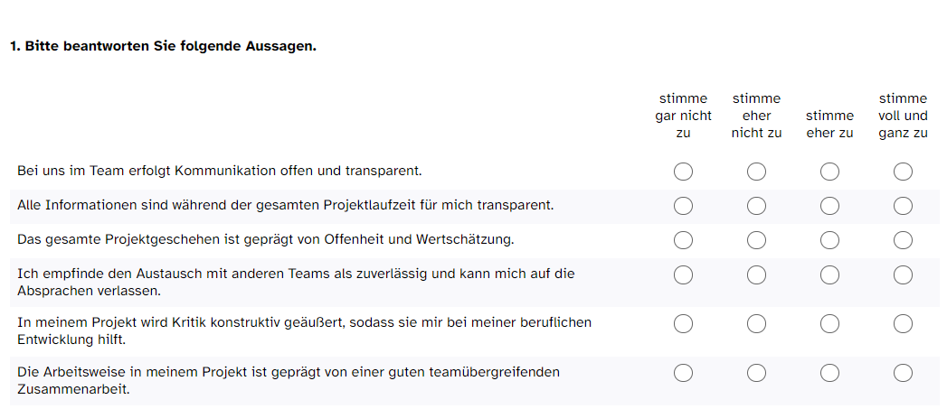Select 'stimme eher zu' for Offenheit und Wertschätzung
The height and width of the screenshot is (409, 947).
pyautogui.click(x=829, y=241)
